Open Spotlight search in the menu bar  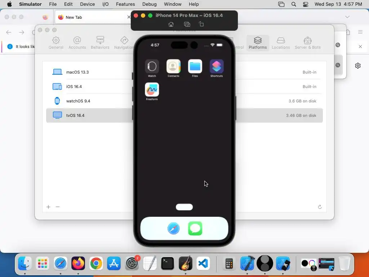coord(293,4)
